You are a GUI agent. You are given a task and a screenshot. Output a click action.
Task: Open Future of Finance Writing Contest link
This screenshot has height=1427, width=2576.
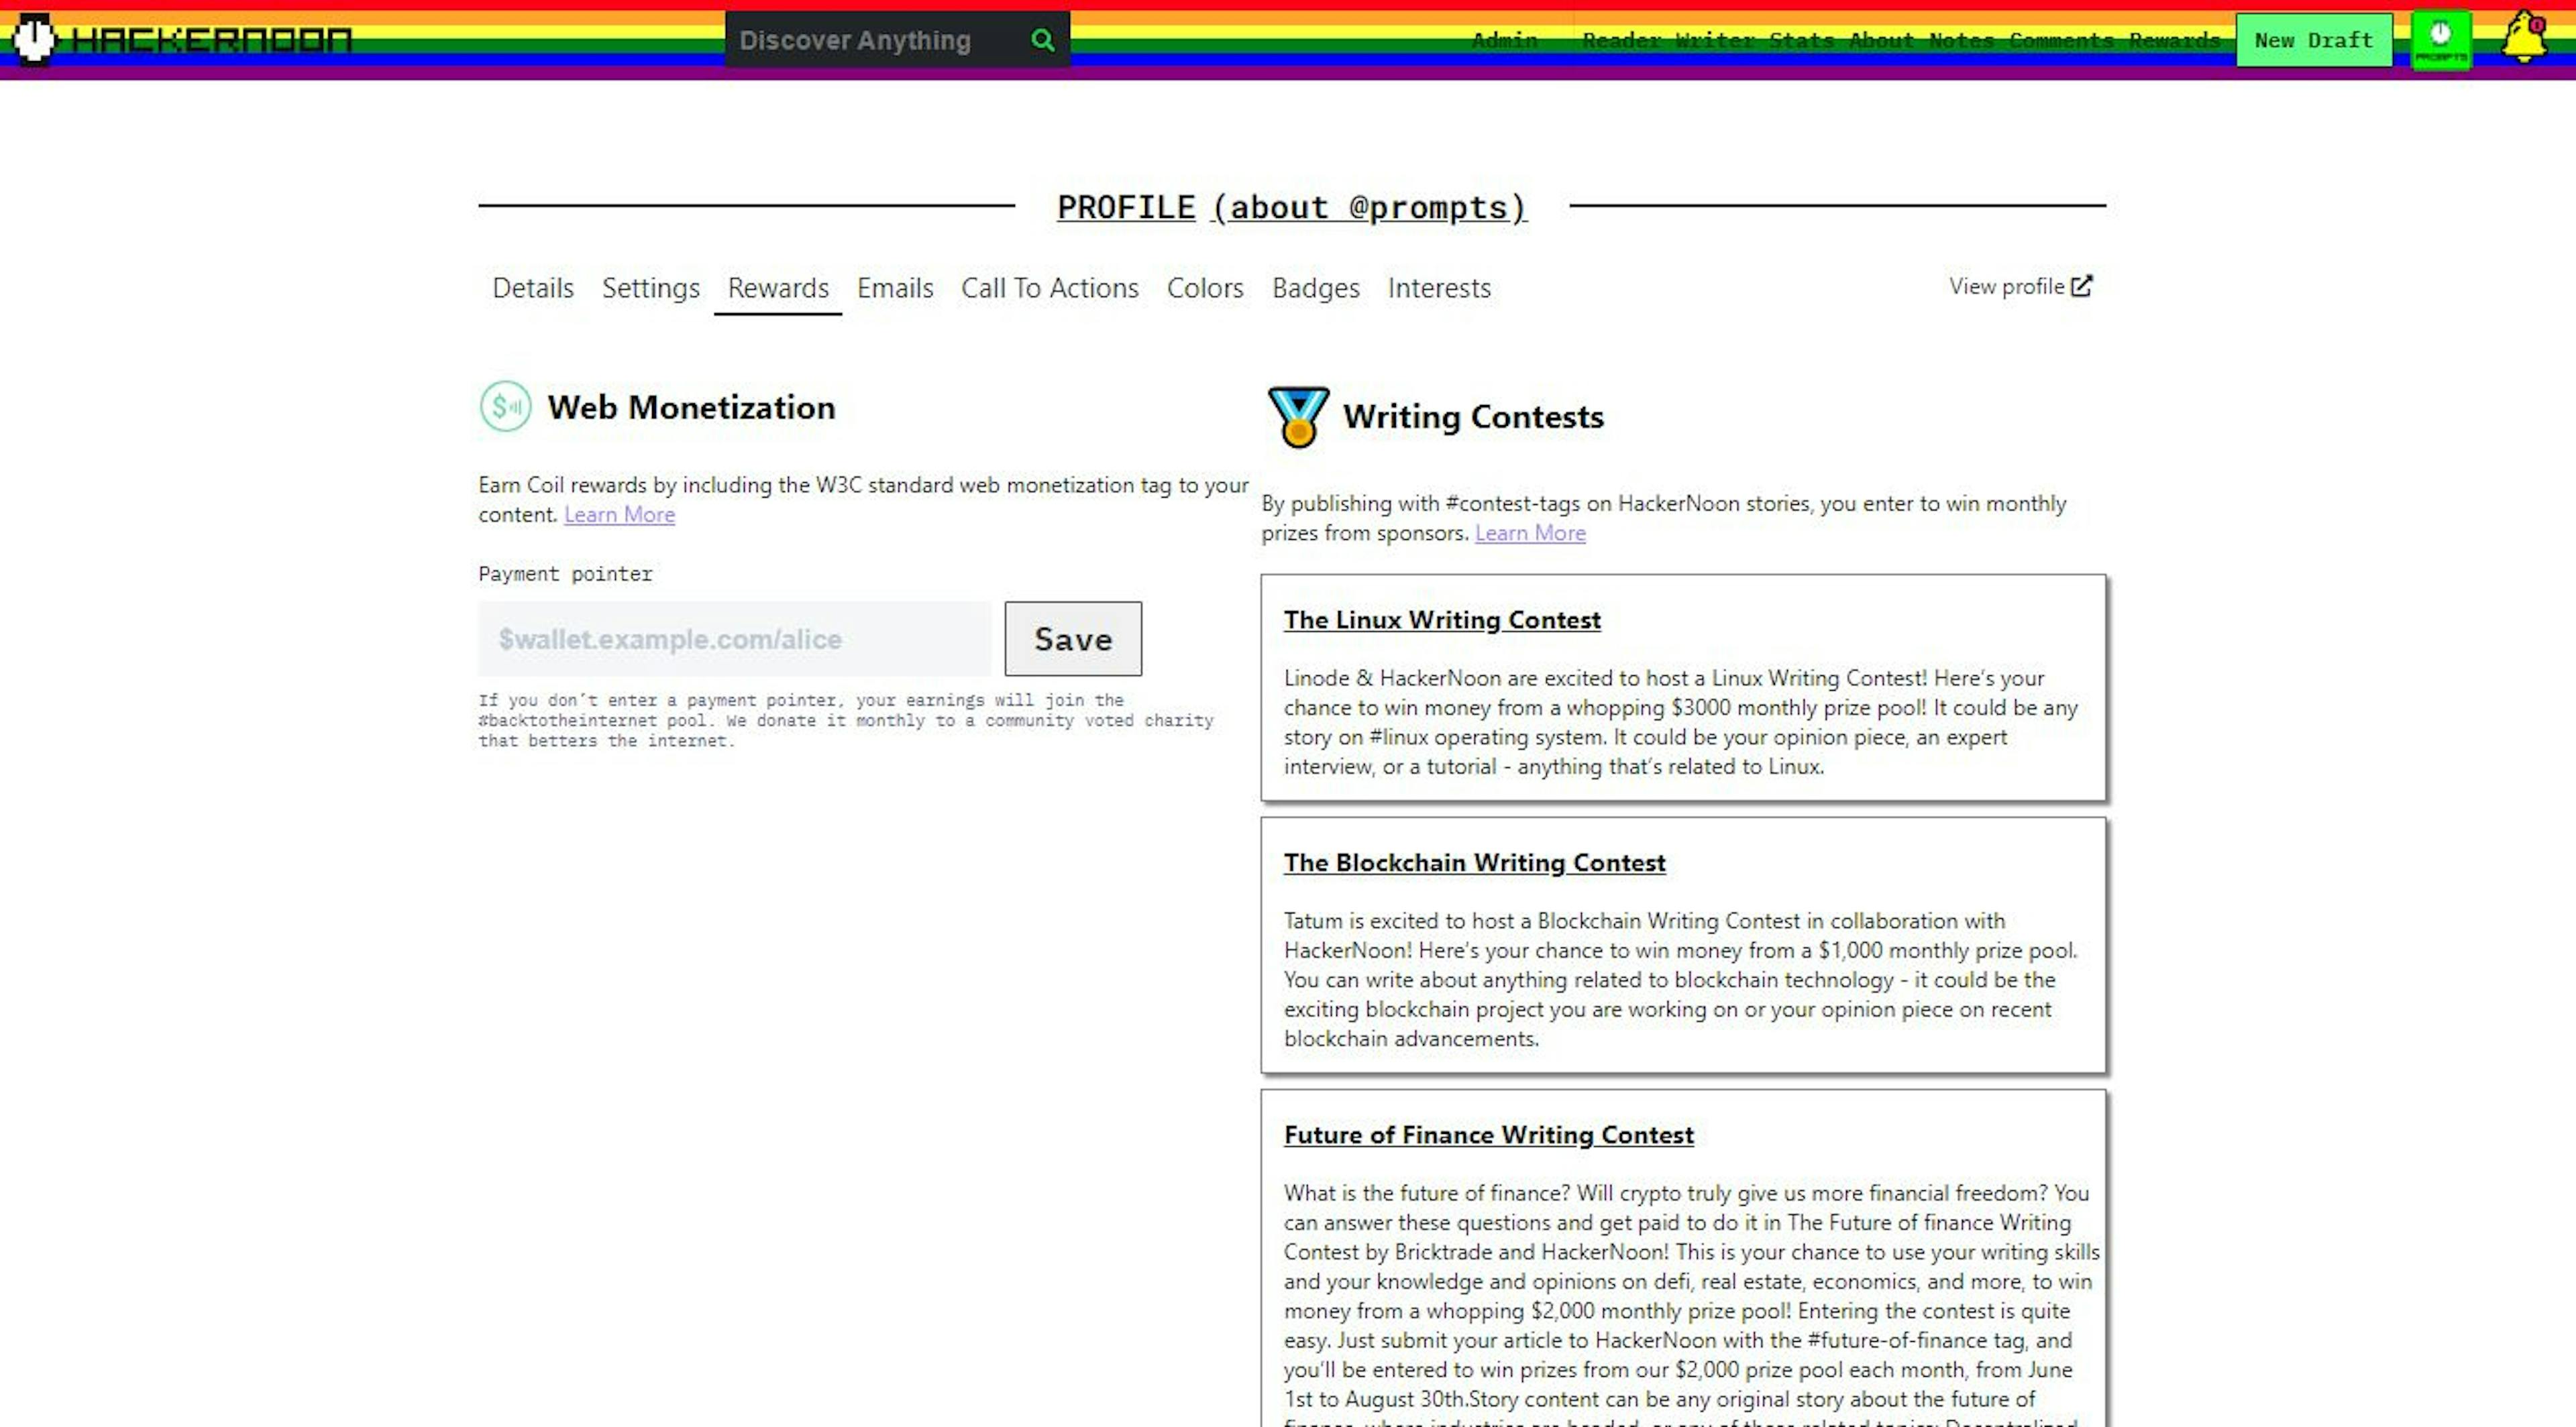pos(1489,1135)
